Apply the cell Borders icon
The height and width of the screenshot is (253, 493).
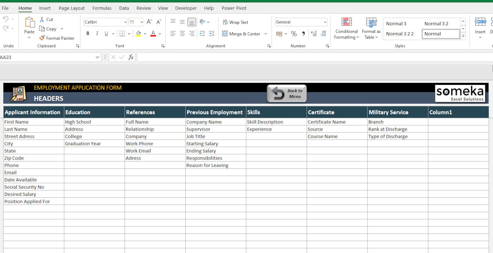pos(122,34)
